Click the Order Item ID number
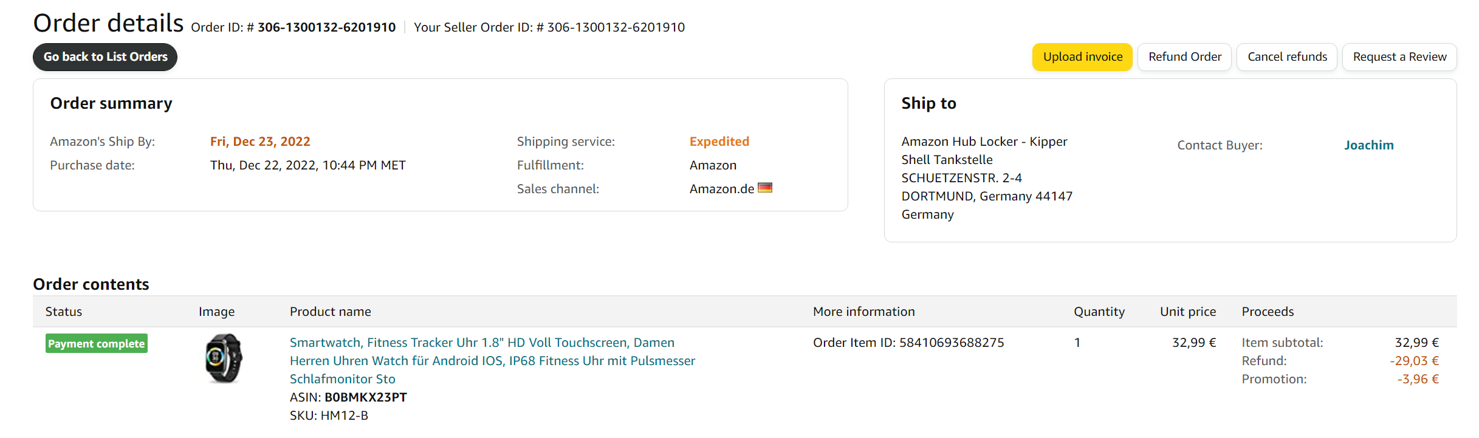The width and height of the screenshot is (1479, 438). (x=952, y=343)
